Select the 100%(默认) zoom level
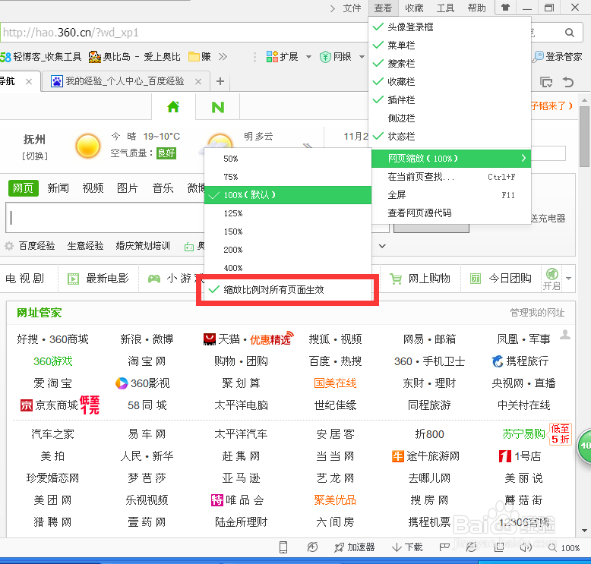The image size is (591, 564). pos(288,195)
